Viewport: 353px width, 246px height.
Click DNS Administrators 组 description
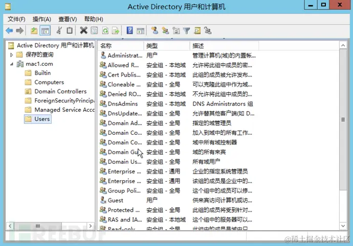[x=223, y=104]
